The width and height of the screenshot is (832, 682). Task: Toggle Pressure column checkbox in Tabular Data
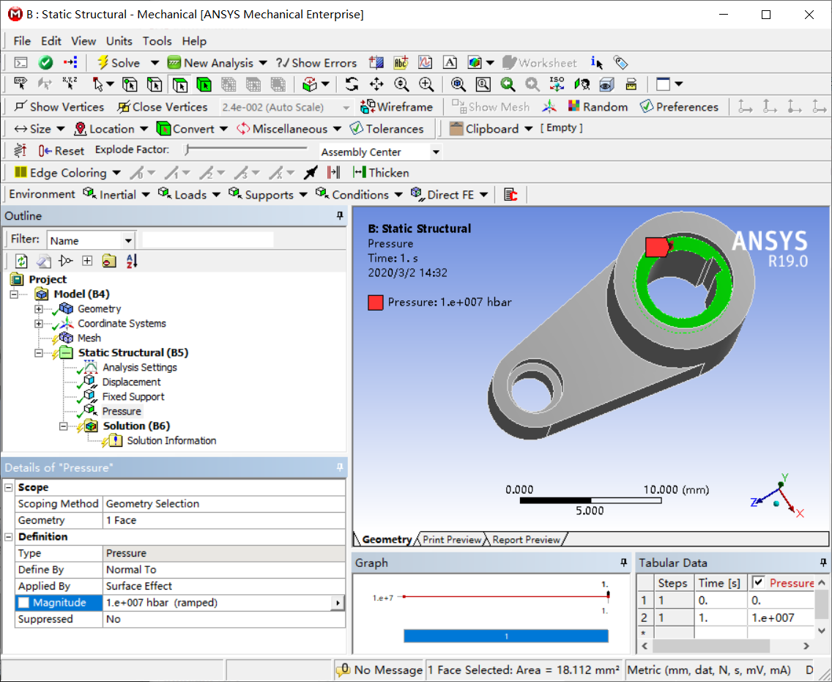click(x=758, y=582)
